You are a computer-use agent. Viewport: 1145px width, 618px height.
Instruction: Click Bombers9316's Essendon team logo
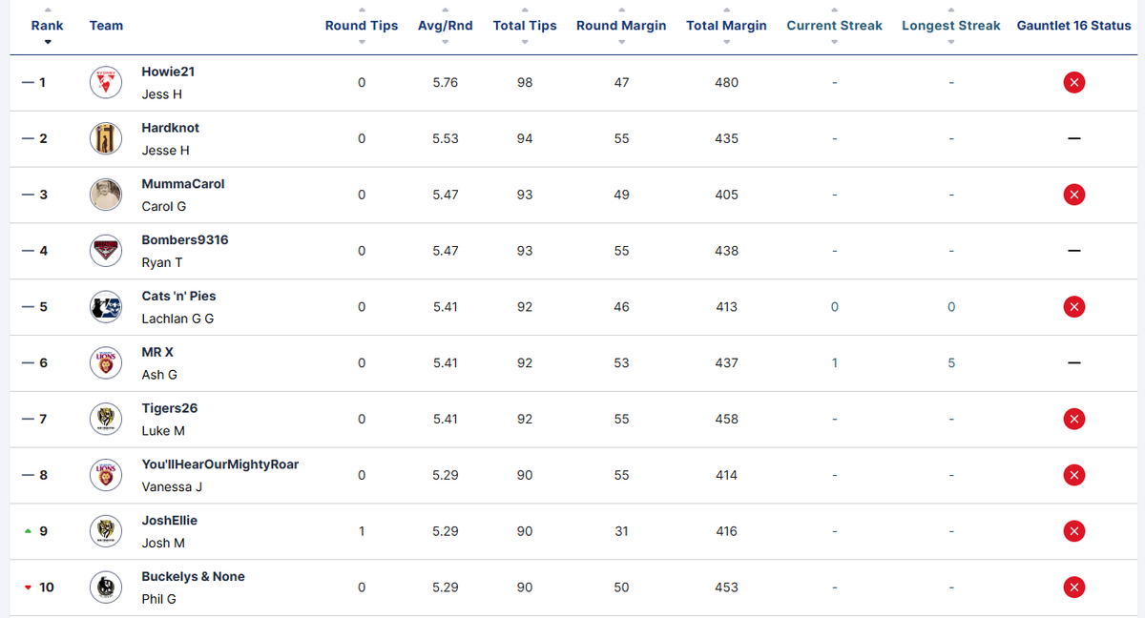[x=106, y=251]
